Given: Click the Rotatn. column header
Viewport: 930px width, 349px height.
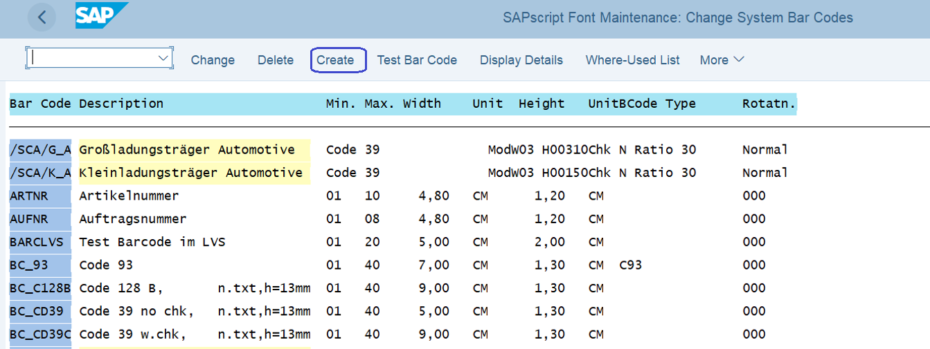Looking at the screenshot, I should (769, 104).
